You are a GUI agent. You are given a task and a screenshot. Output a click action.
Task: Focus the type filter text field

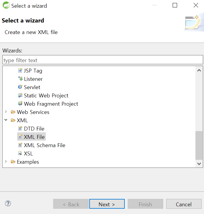[x=103, y=60]
